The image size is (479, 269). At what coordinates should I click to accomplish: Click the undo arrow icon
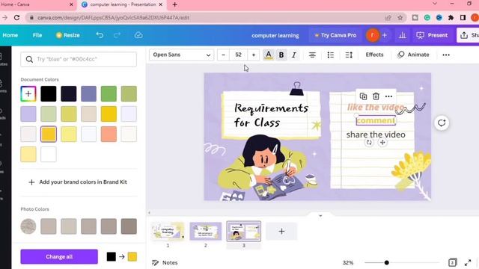(x=100, y=35)
